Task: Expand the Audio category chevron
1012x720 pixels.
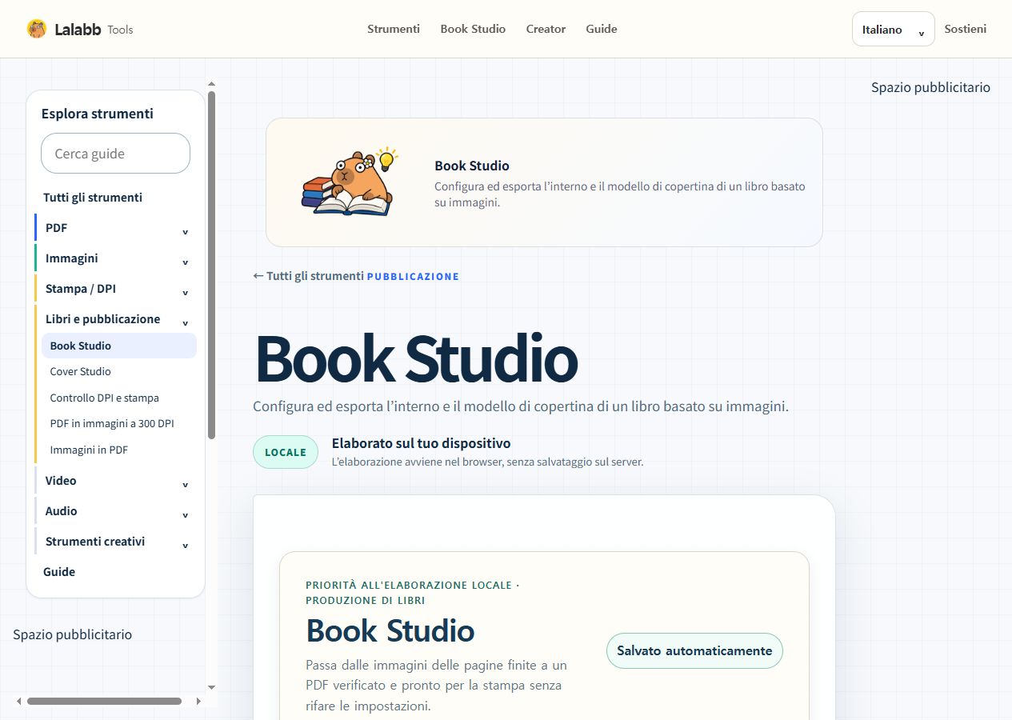Action: pos(185,514)
